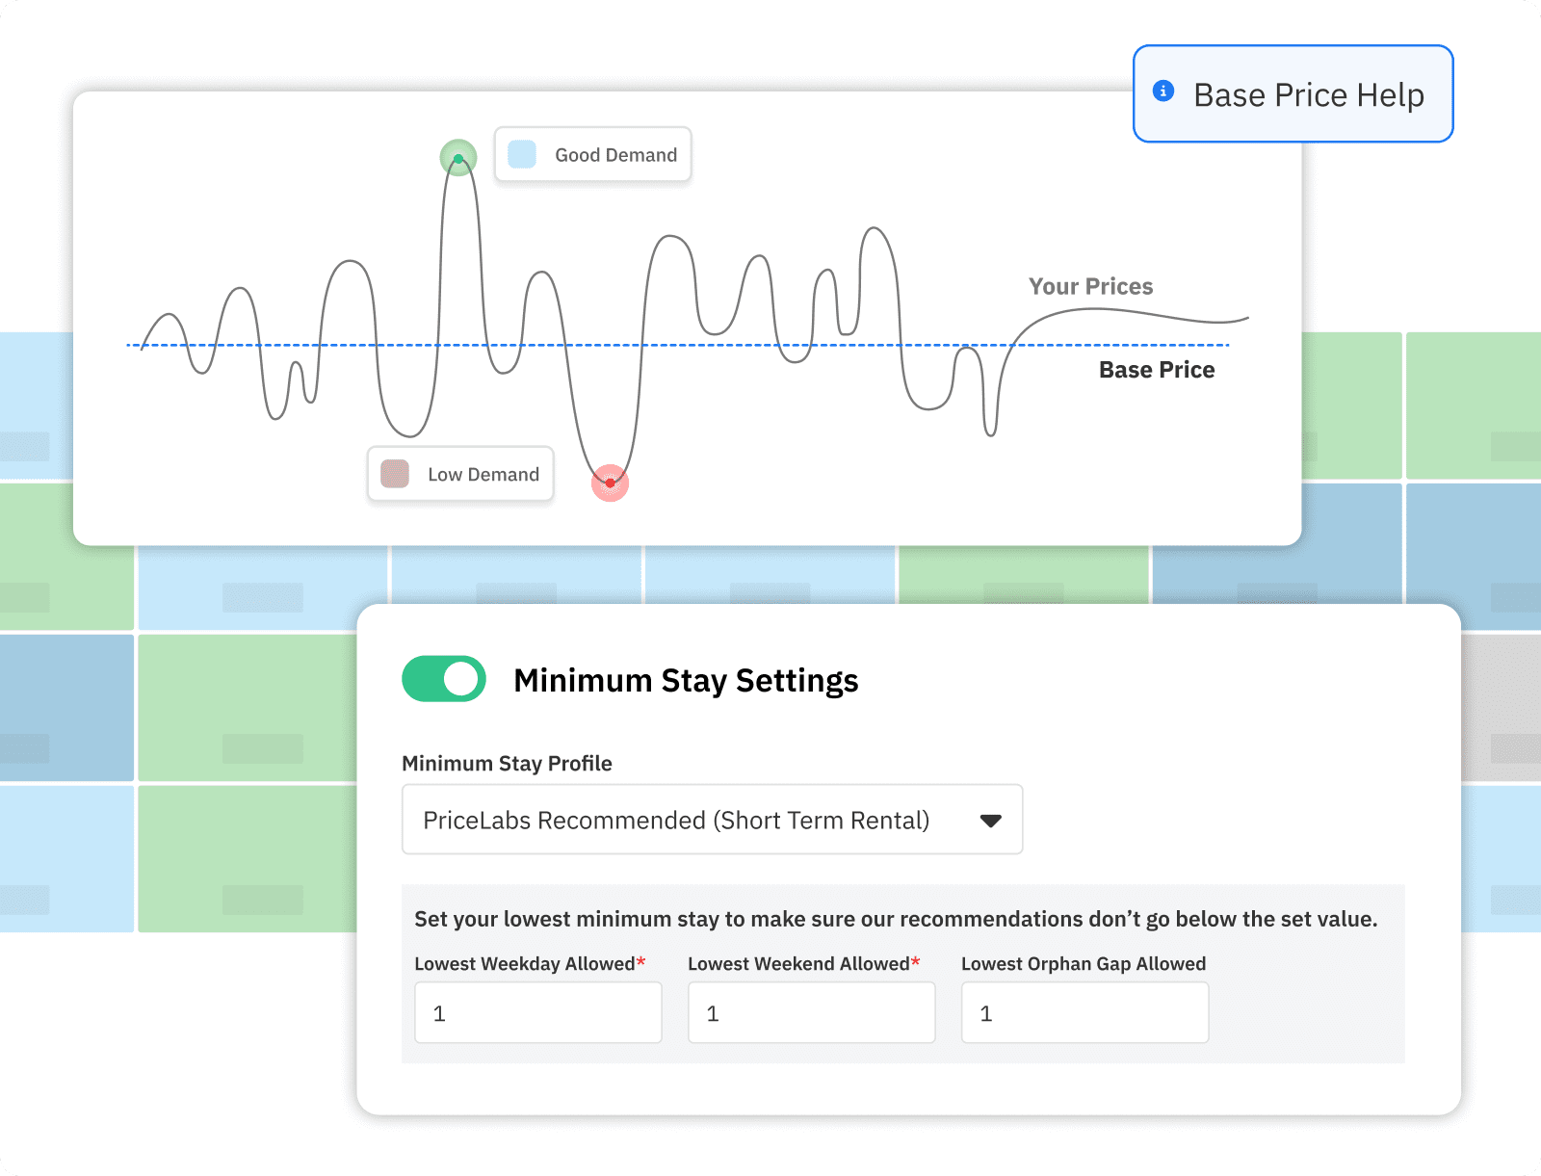Toggle the Minimum Stay Settings switch

coord(444,679)
